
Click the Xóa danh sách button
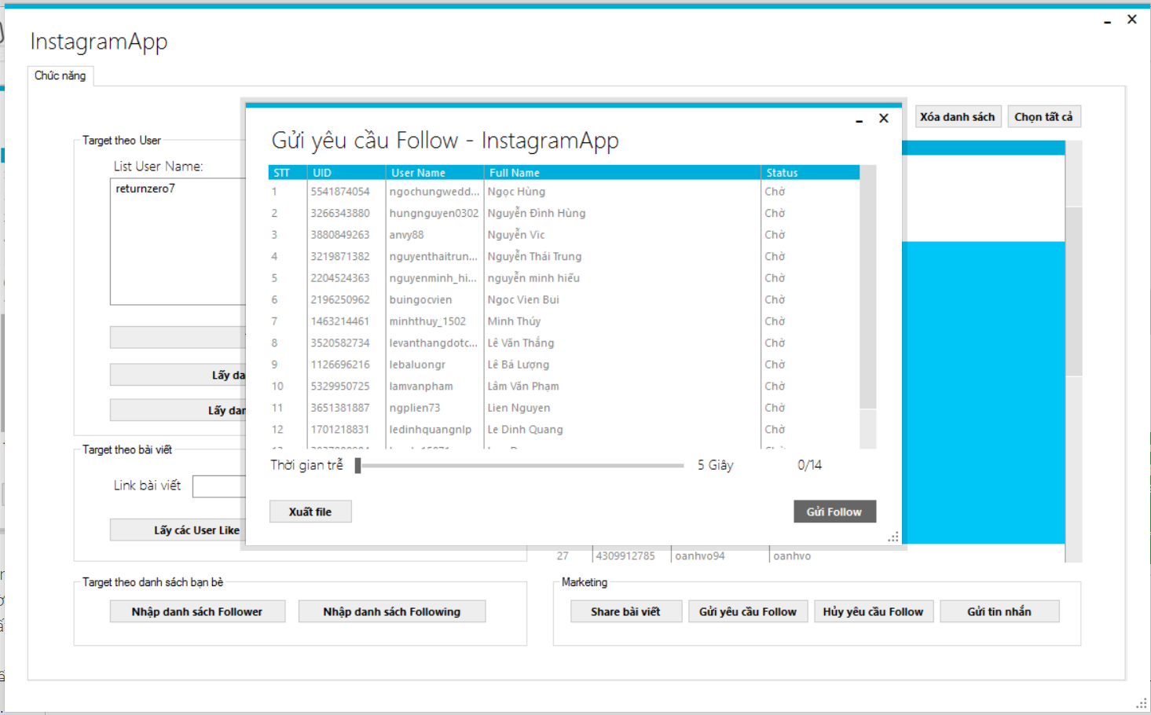click(958, 117)
